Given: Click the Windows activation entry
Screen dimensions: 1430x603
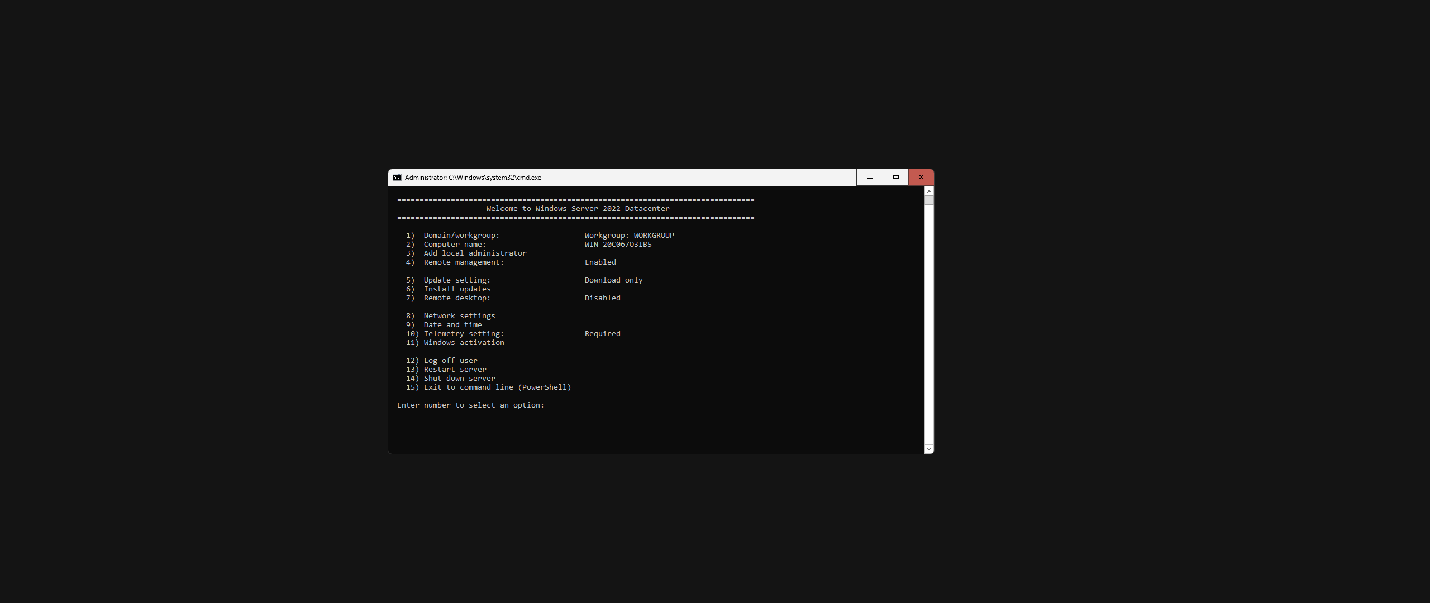Looking at the screenshot, I should point(463,343).
